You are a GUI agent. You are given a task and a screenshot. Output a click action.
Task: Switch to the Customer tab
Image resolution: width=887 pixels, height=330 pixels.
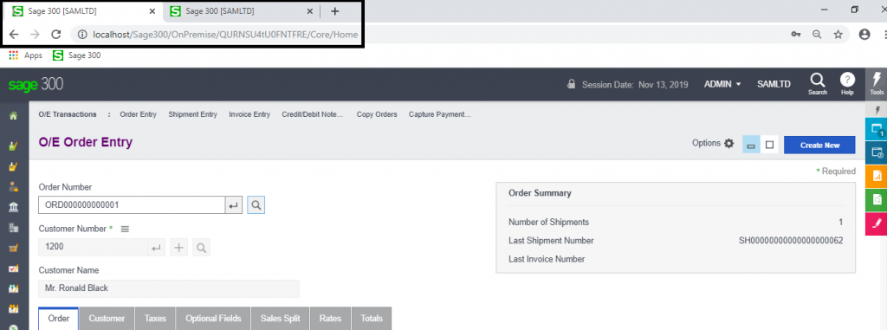pos(107,319)
